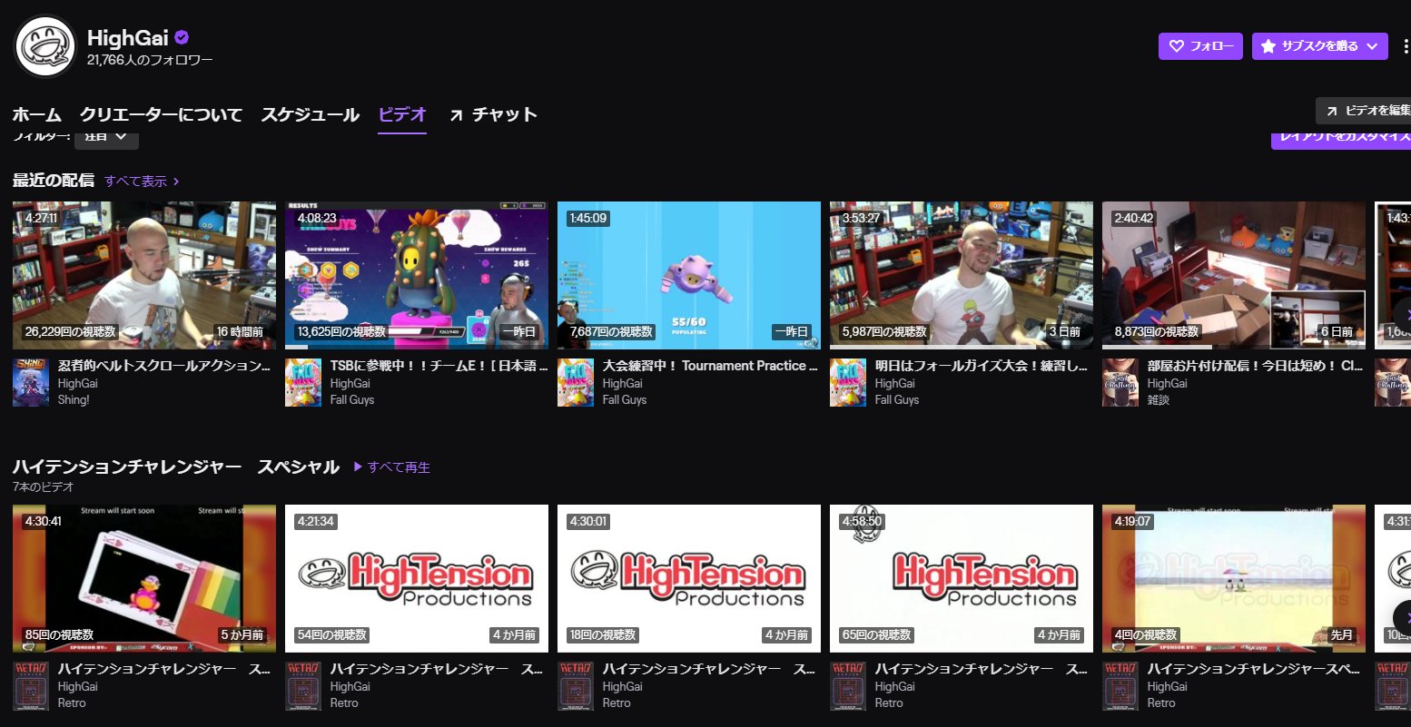
Task: Click Retro text under the 4:30:41 video
Action: pyautogui.click(x=72, y=702)
